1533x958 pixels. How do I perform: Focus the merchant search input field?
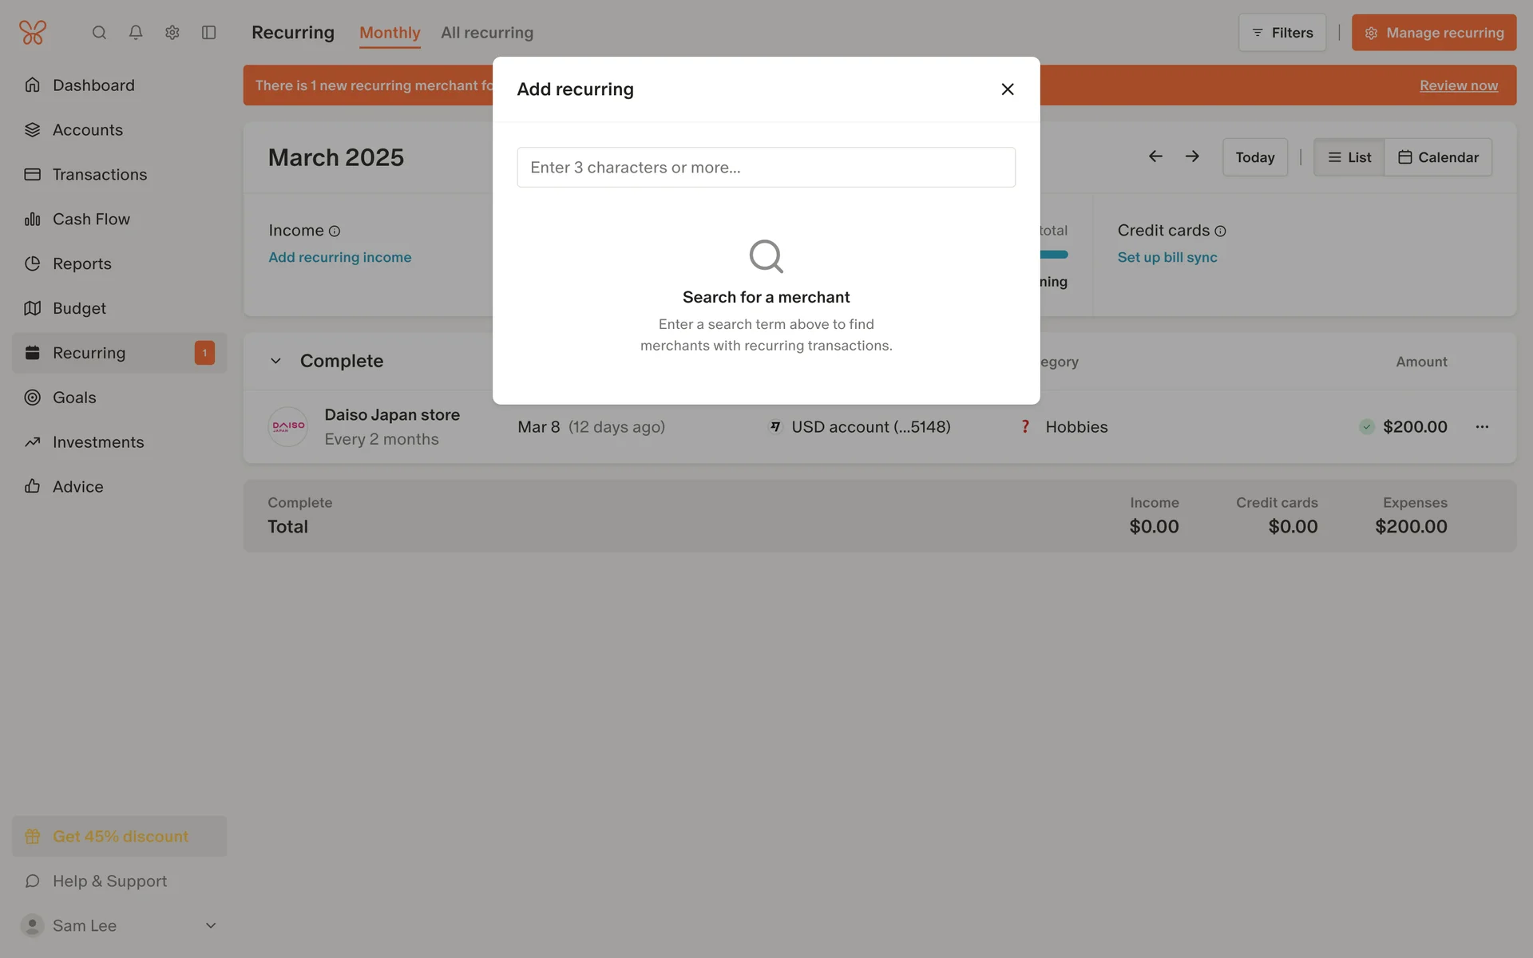[x=766, y=168]
